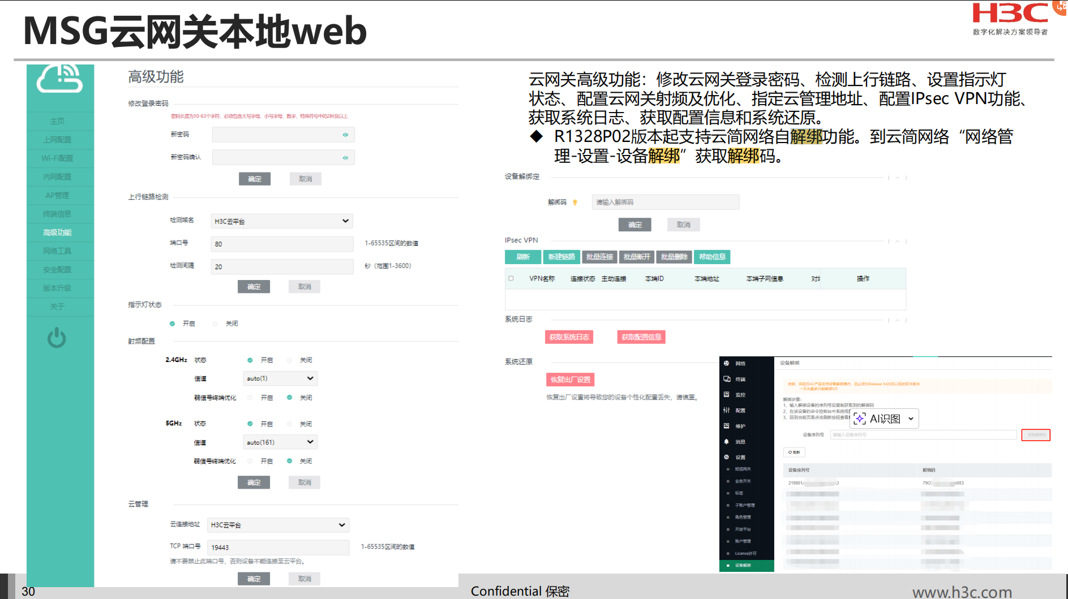Viewport: 1068px width, 599px height.
Task: Click the cloud gateway logo icon
Action: (59, 78)
